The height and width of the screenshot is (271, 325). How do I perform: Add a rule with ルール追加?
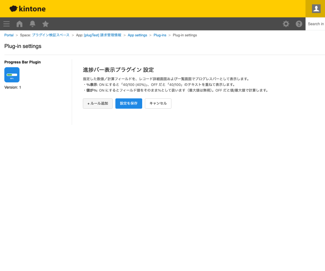[97, 103]
